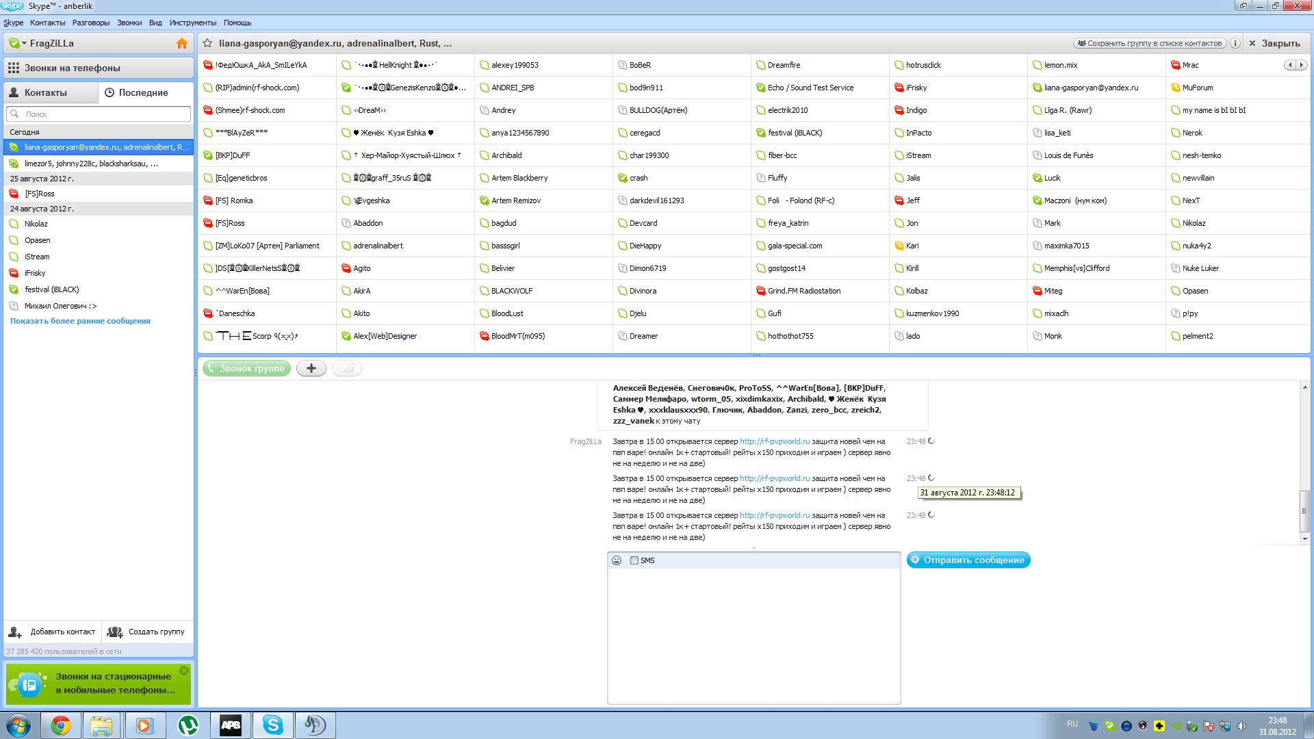Launch Google Chrome from taskbar
Image resolution: width=1314 pixels, height=739 pixels.
(61, 725)
